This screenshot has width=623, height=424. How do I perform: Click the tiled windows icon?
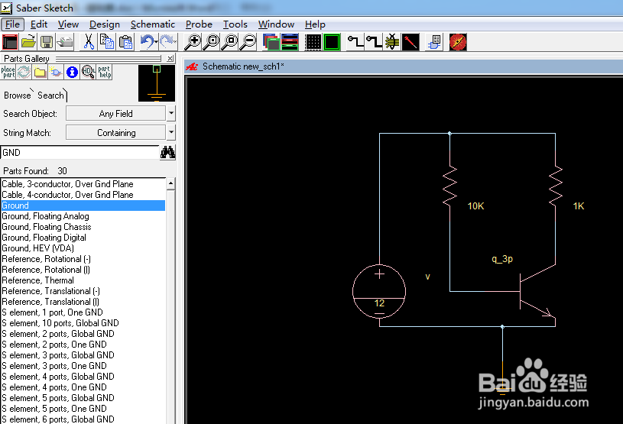(x=290, y=42)
